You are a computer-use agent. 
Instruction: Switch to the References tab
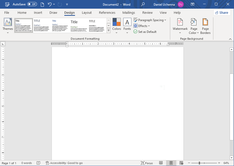click(x=107, y=12)
